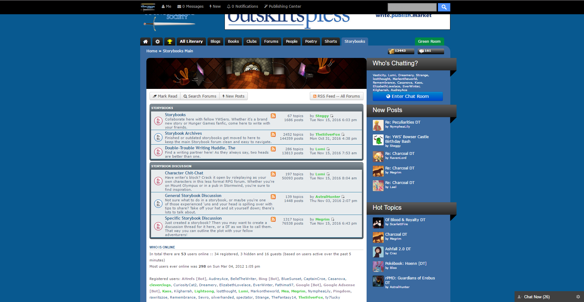Open the New dropdown in top bar
The image size is (584, 302).
pos(215,7)
